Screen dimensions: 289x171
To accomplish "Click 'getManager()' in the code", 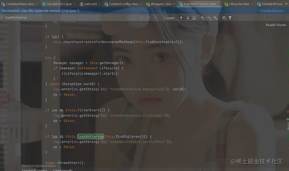I will point(112,63).
